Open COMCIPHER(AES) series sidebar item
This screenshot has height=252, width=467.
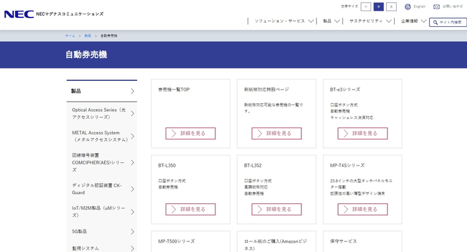(x=102, y=162)
